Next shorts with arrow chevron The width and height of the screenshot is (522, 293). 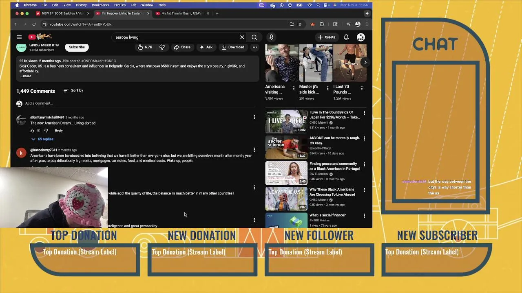(x=365, y=62)
